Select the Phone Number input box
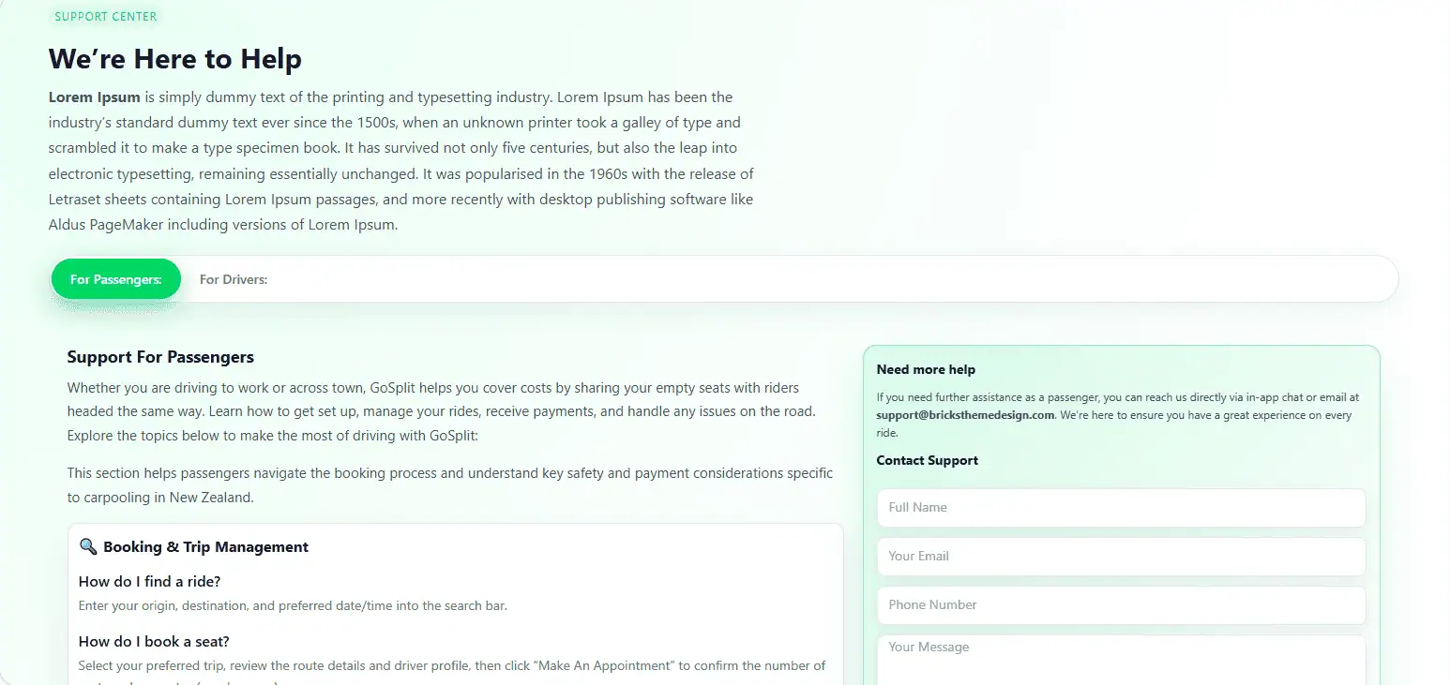This screenshot has width=1450, height=685. [1121, 605]
